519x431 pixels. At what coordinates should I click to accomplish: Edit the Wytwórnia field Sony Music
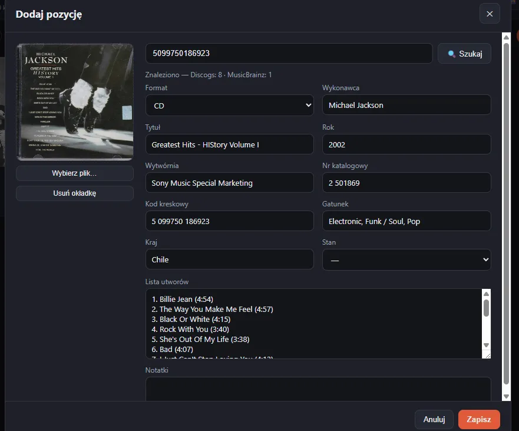tap(229, 183)
